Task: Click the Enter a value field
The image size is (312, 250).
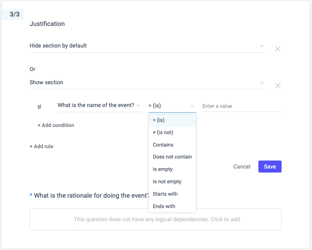Action: tap(242, 106)
